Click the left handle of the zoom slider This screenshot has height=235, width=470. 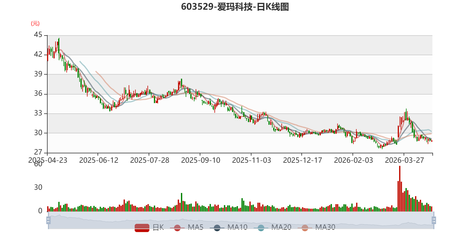click(48, 220)
